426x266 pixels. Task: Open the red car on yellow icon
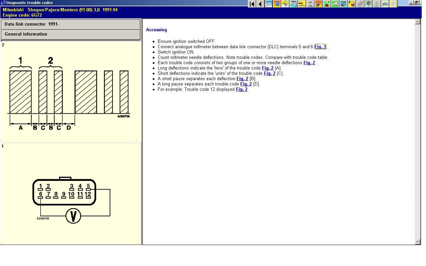(x=302, y=4)
